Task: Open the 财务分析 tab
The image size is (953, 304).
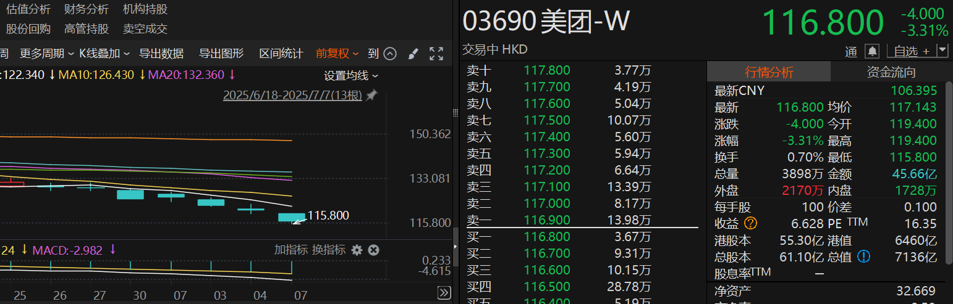Action: point(87,9)
